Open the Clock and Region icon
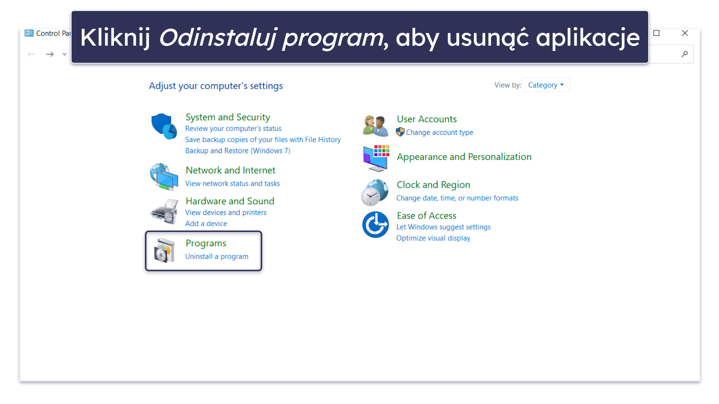This screenshot has height=404, width=719. tap(375, 192)
